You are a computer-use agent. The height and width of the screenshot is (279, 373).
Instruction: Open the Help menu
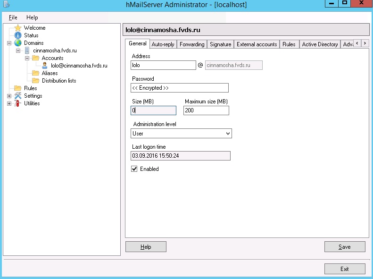click(x=32, y=17)
